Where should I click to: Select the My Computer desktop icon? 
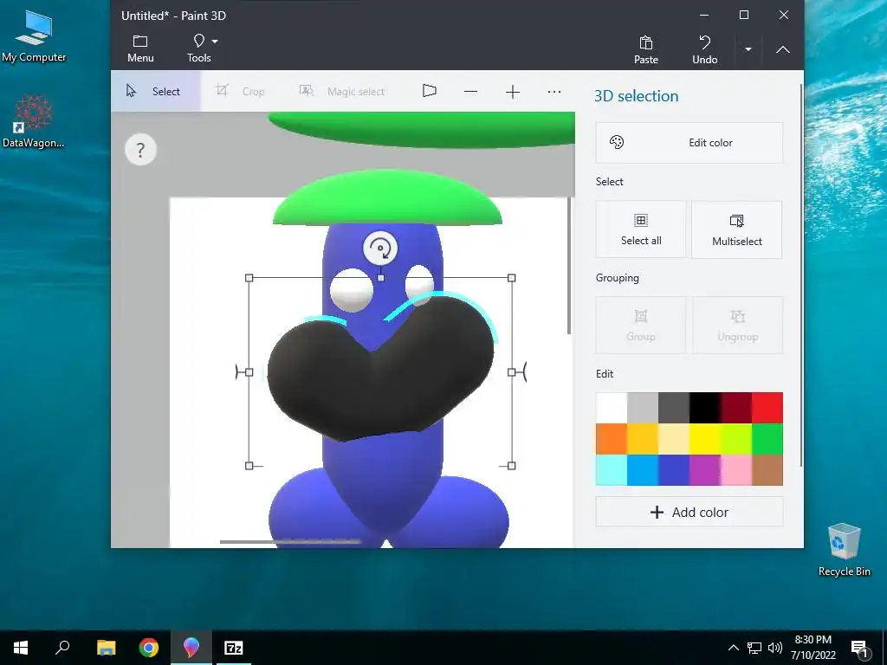point(34,36)
